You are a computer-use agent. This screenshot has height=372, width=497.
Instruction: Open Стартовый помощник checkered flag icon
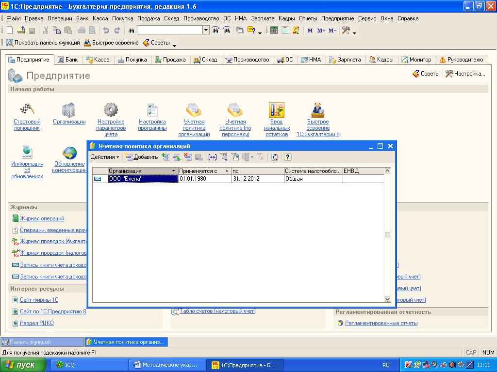[27, 109]
